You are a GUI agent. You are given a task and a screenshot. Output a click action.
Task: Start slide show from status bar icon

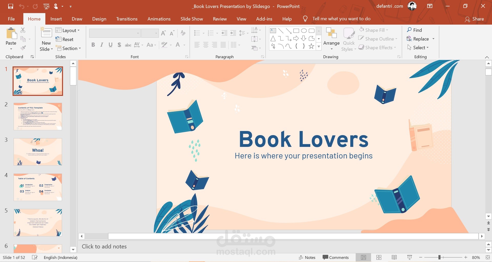click(x=409, y=257)
